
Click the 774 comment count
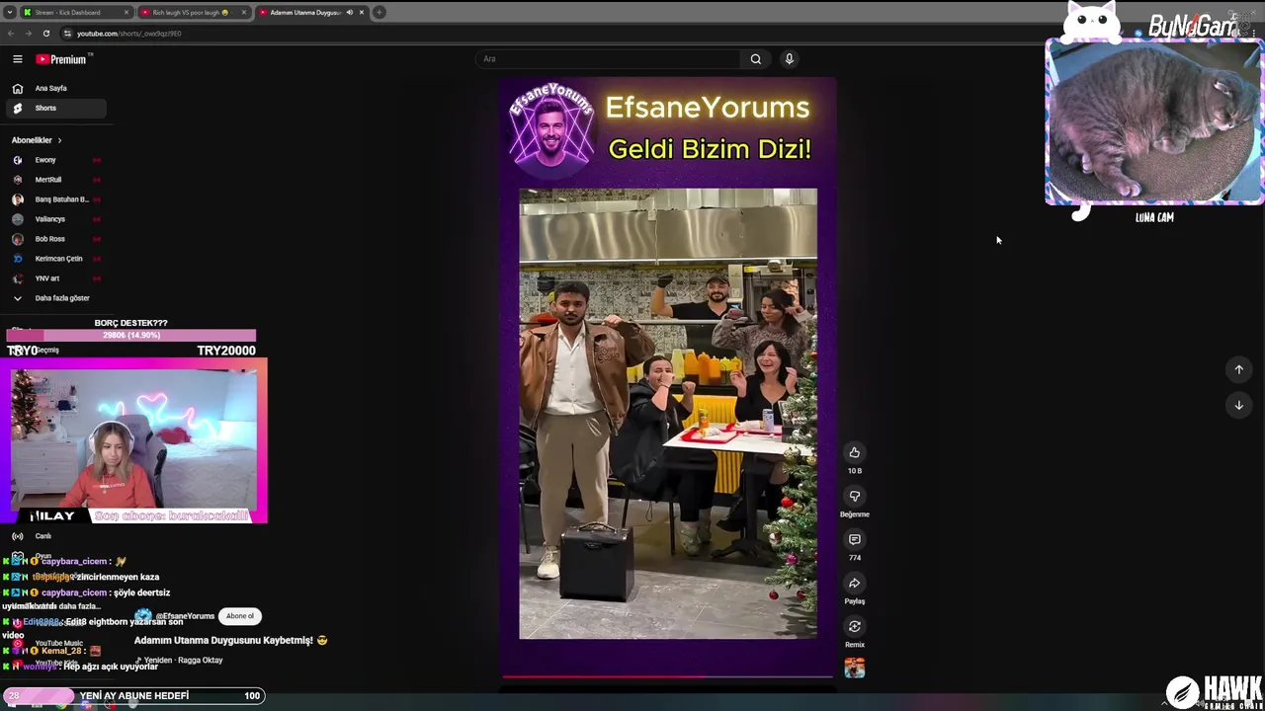(x=855, y=558)
